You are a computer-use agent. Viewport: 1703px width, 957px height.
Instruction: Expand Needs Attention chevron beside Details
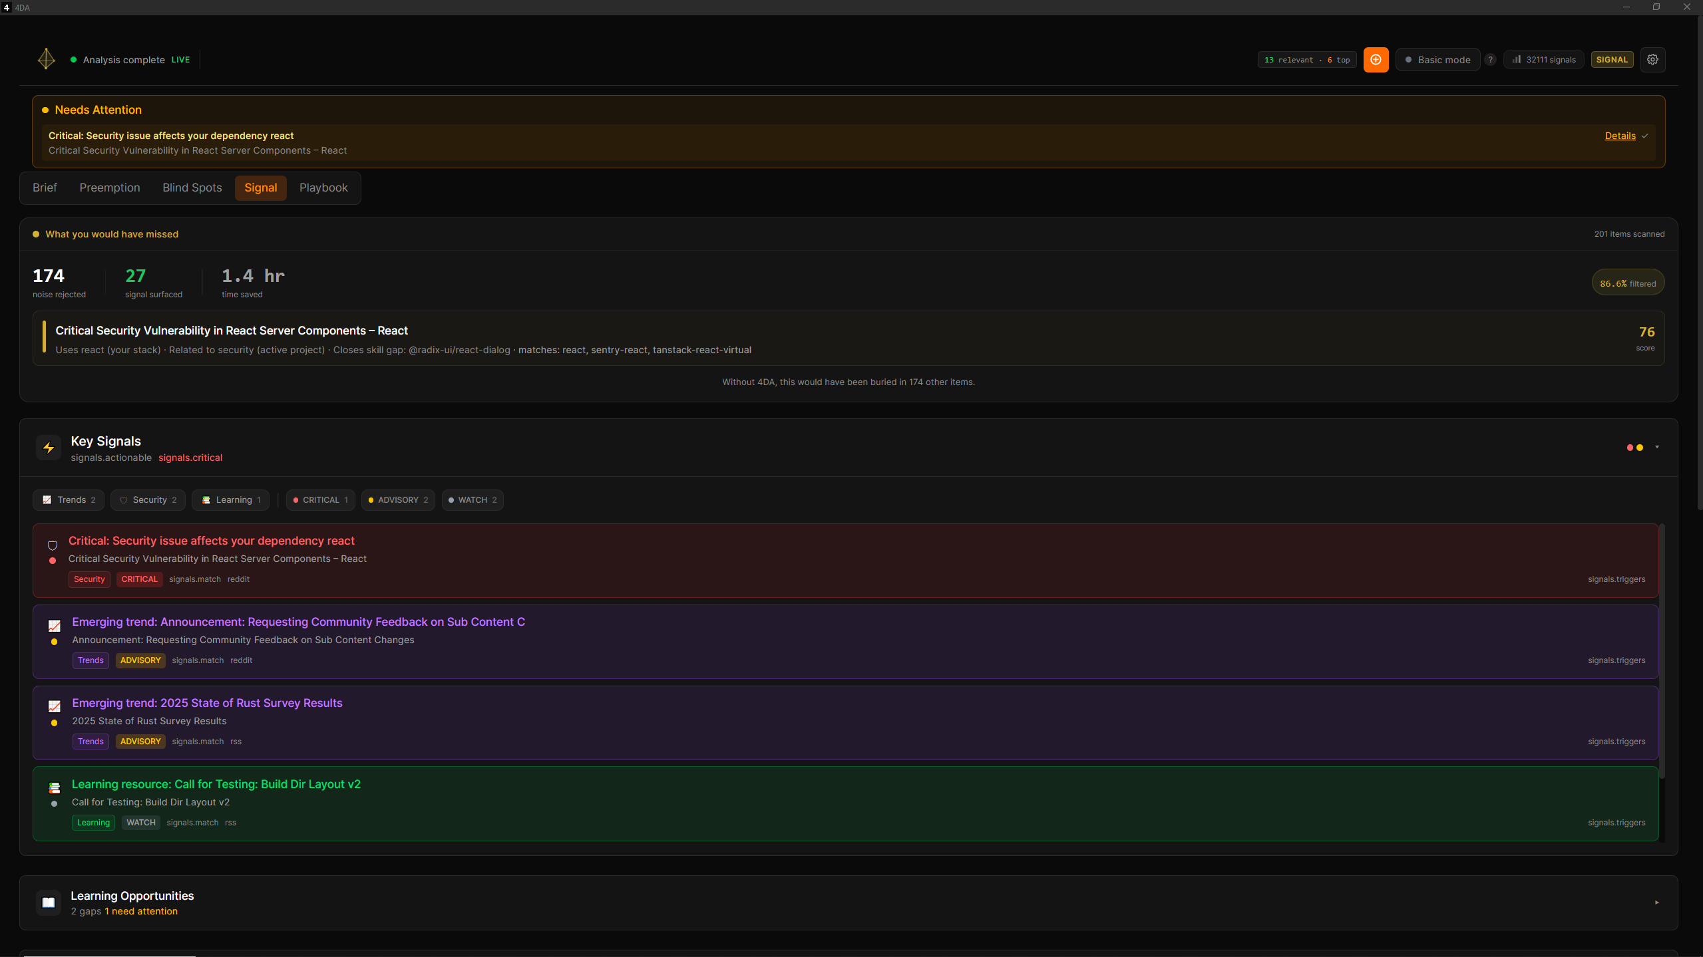pyautogui.click(x=1645, y=136)
